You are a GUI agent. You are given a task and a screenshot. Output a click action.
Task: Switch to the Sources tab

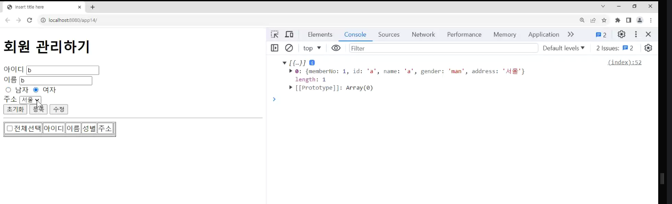389,34
